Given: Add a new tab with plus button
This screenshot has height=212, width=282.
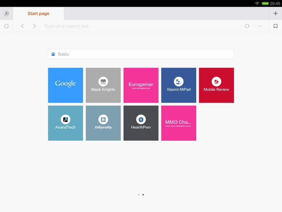Looking at the screenshot, I should point(275,13).
